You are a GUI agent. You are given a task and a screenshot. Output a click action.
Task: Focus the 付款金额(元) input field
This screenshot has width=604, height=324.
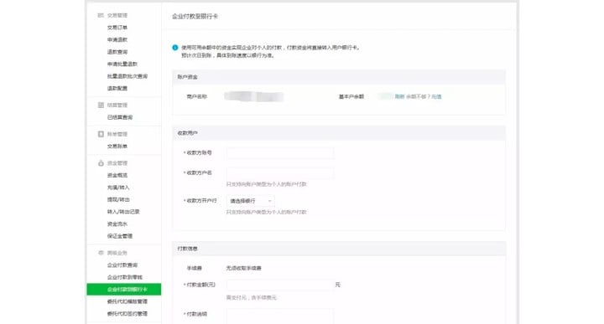[x=280, y=285]
